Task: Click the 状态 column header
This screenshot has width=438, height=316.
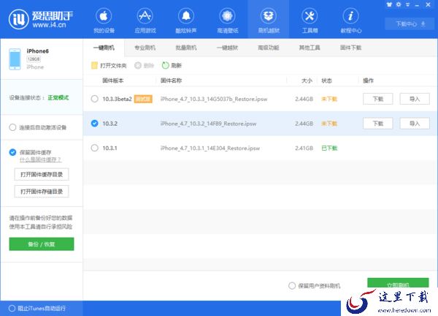Action: 326,80
